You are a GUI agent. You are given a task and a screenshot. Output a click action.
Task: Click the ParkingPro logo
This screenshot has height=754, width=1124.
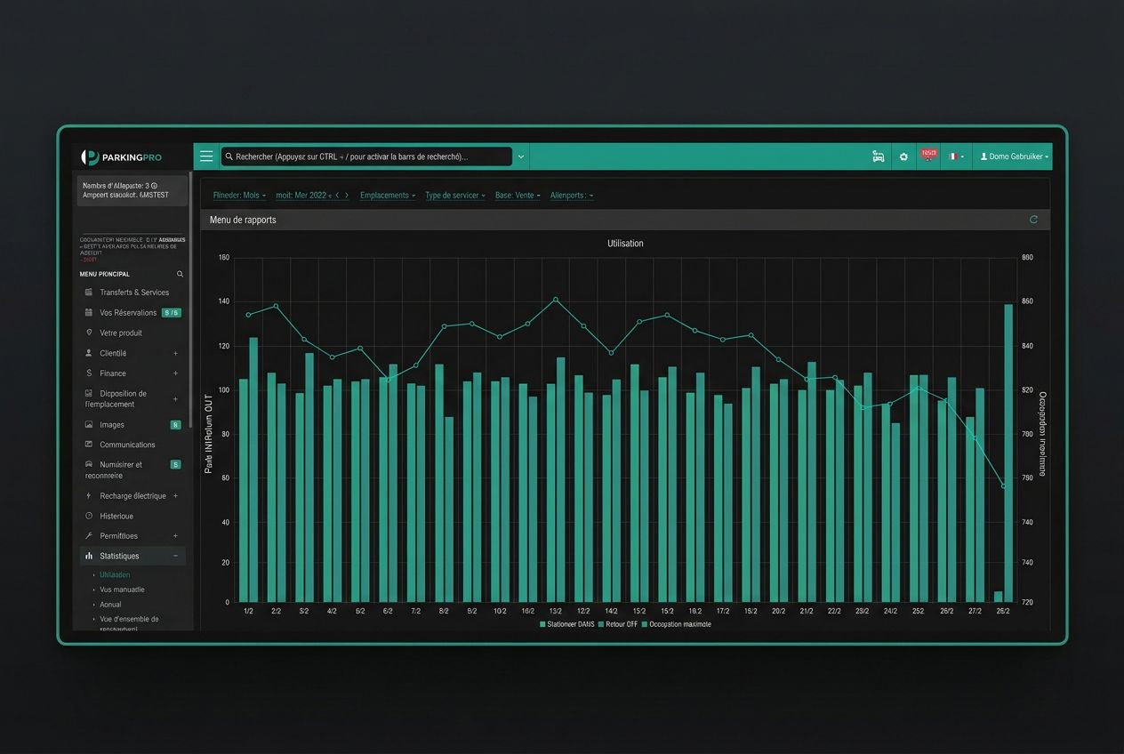coord(121,157)
